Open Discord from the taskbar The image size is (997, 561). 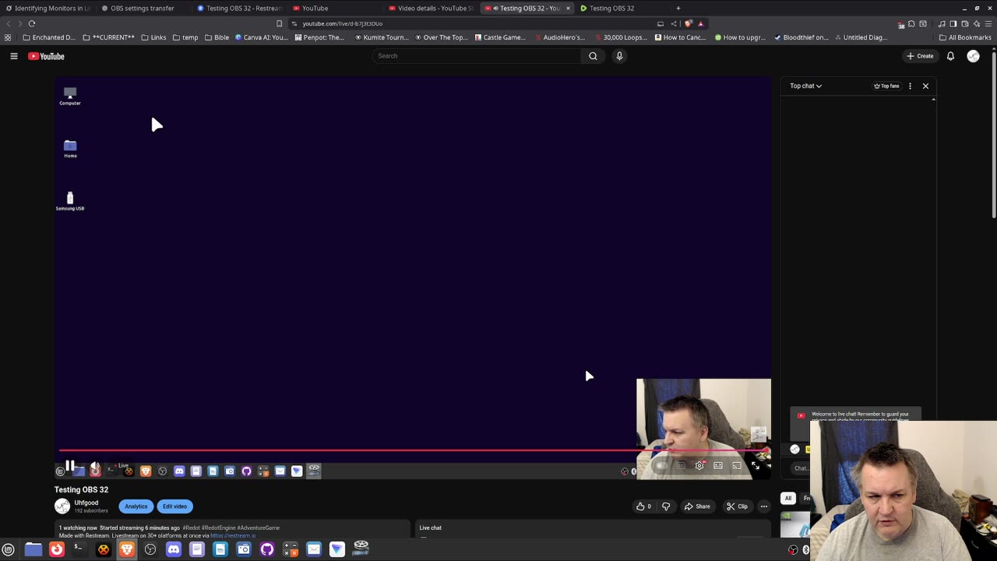click(173, 549)
